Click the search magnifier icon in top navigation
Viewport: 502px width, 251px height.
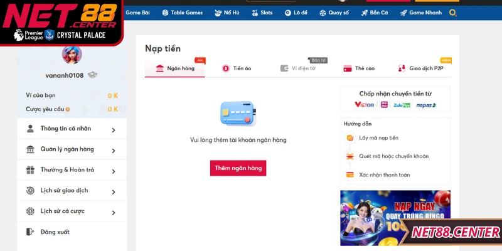pos(453,13)
